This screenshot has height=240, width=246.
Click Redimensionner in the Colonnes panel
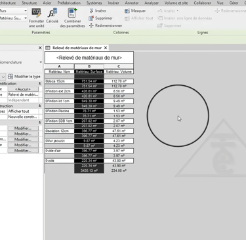click(x=106, y=26)
